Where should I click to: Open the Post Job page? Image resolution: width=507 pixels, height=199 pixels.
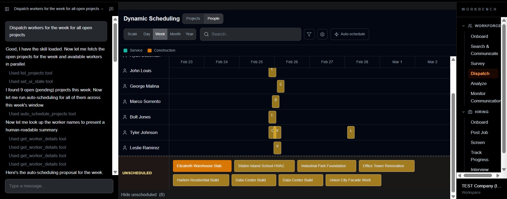point(479,132)
